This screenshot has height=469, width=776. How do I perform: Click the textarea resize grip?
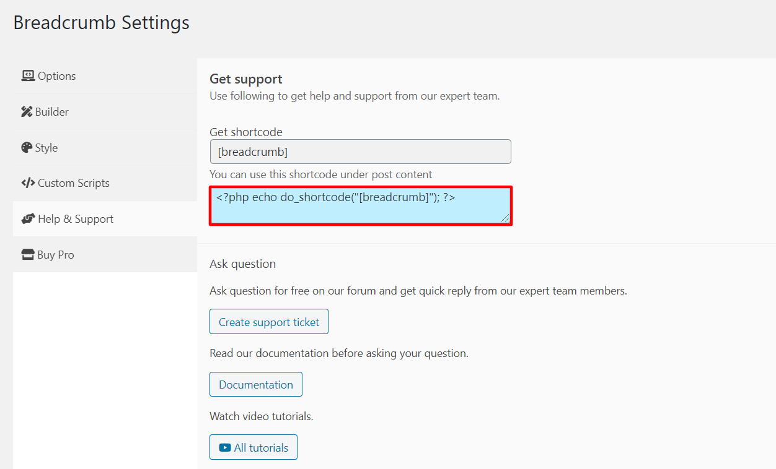506,218
